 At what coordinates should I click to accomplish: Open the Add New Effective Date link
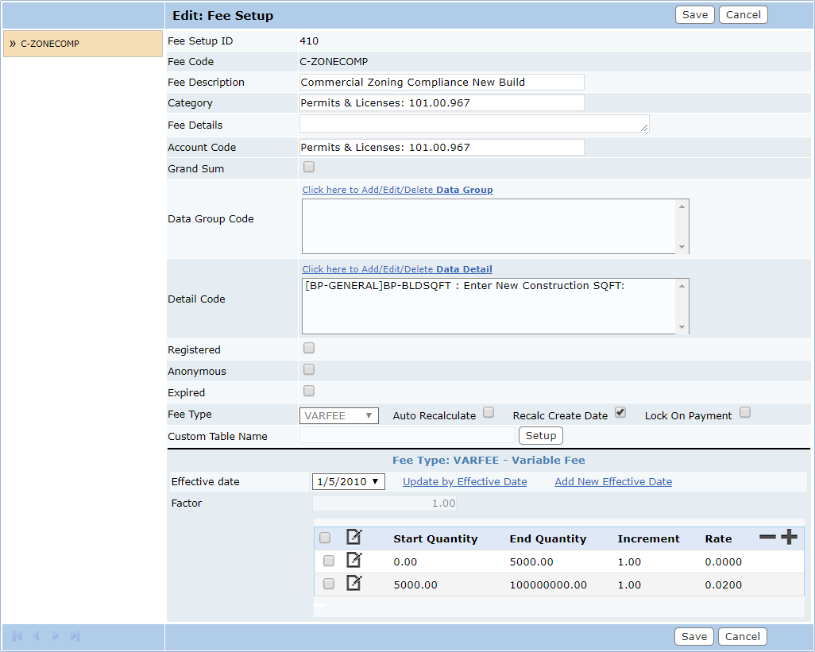612,482
